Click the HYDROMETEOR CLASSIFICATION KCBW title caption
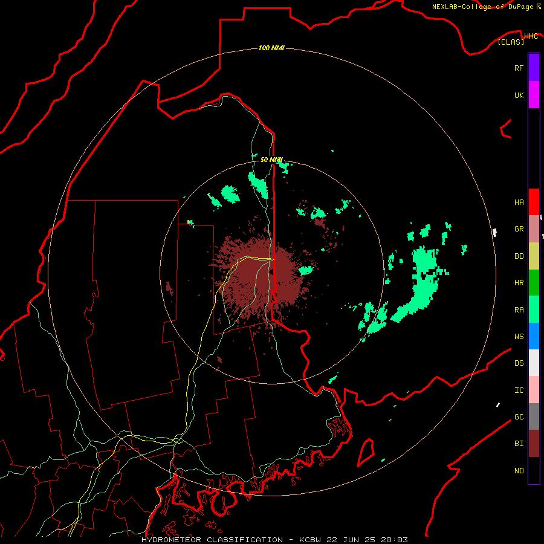Image resolution: width=544 pixels, height=544 pixels. [x=274, y=540]
